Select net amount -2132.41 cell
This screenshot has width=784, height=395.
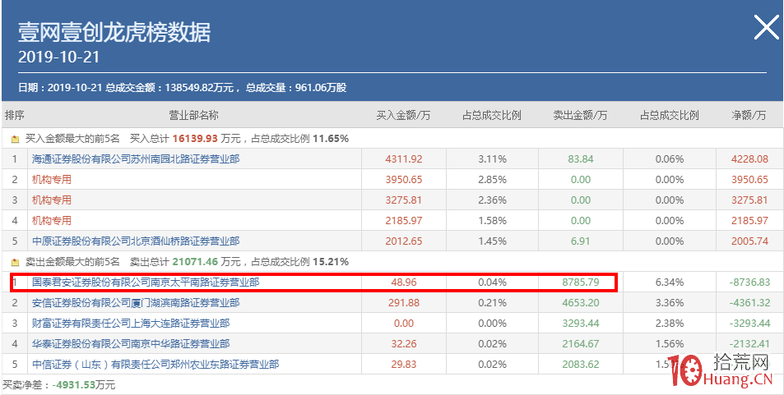749,343
